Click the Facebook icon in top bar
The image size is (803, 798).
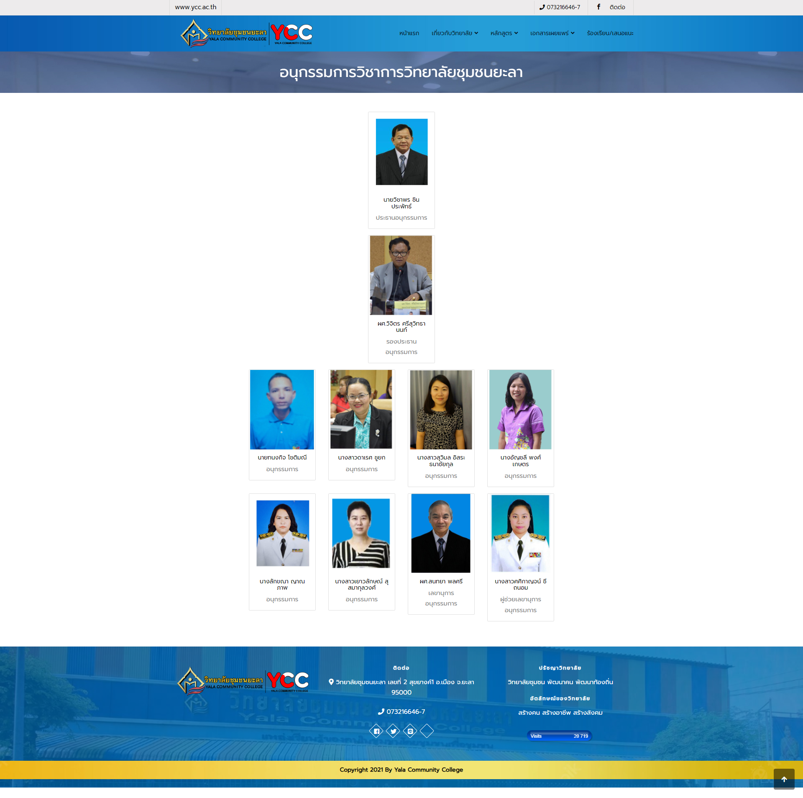[x=598, y=7]
